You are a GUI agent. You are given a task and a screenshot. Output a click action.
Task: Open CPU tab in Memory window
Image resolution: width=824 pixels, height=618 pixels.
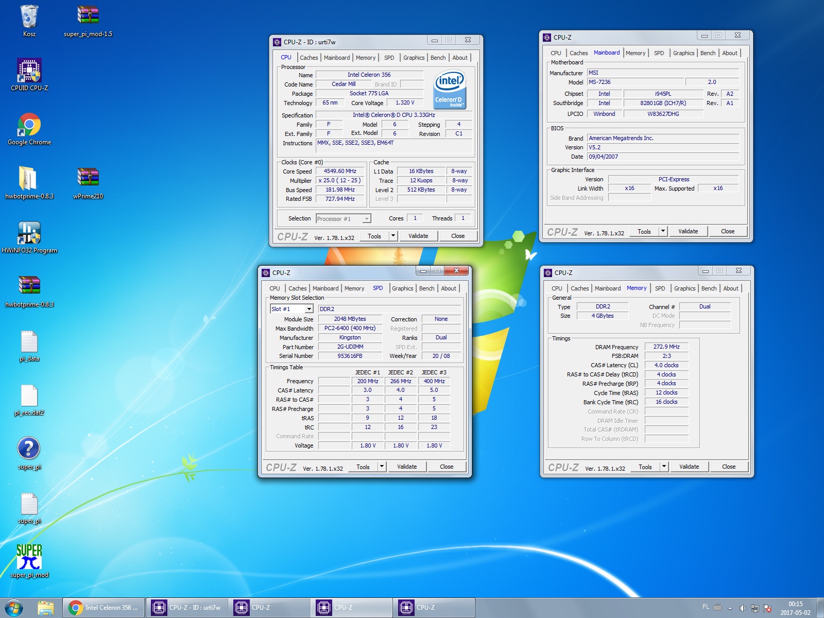557,288
